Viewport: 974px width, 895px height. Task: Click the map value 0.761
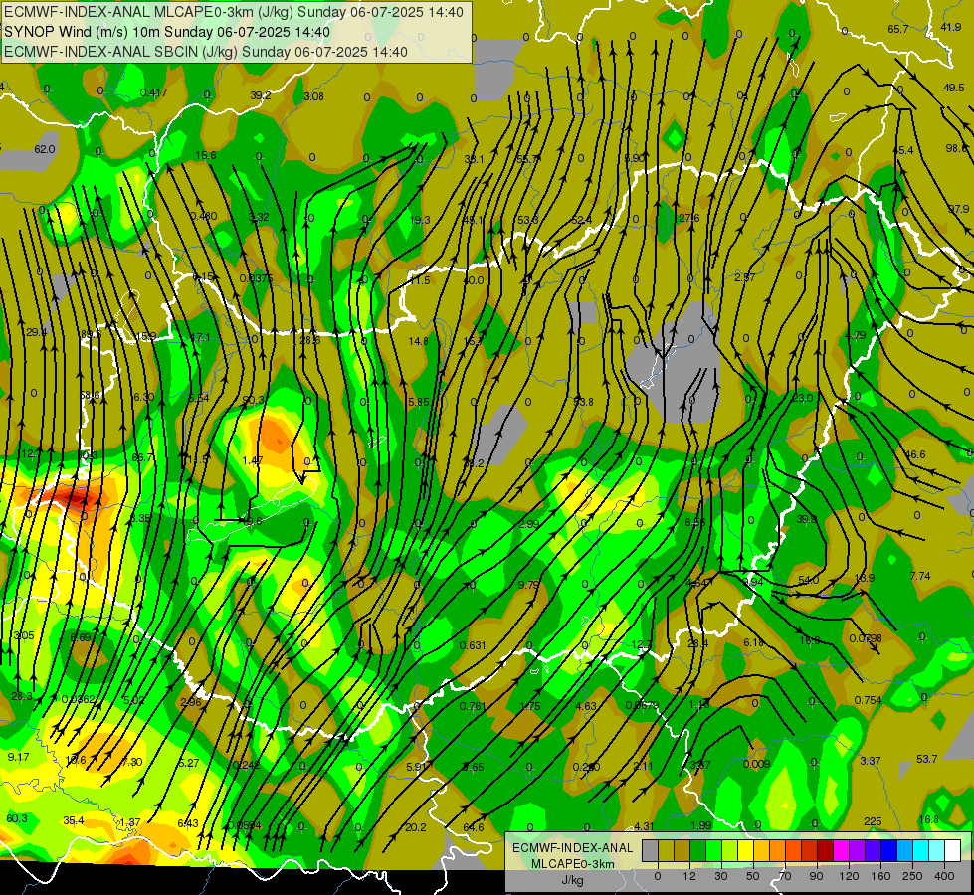473,706
